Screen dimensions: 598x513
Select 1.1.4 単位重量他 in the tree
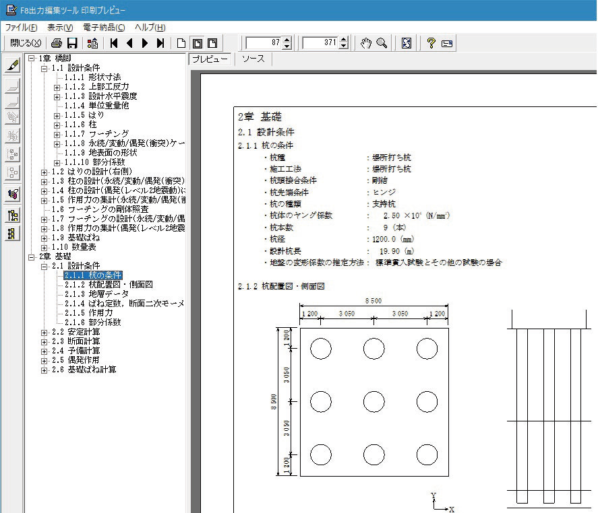pos(96,106)
